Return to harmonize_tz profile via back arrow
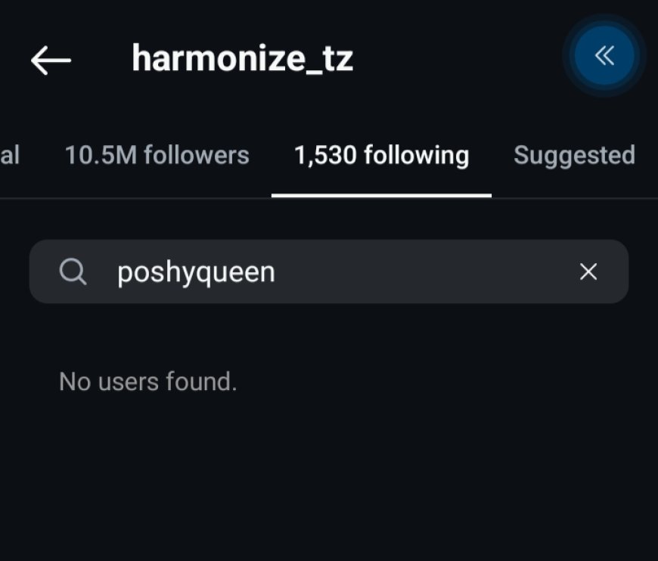The width and height of the screenshot is (658, 561). click(x=51, y=59)
